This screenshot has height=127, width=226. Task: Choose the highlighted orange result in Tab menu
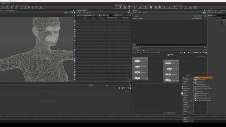click(x=203, y=78)
